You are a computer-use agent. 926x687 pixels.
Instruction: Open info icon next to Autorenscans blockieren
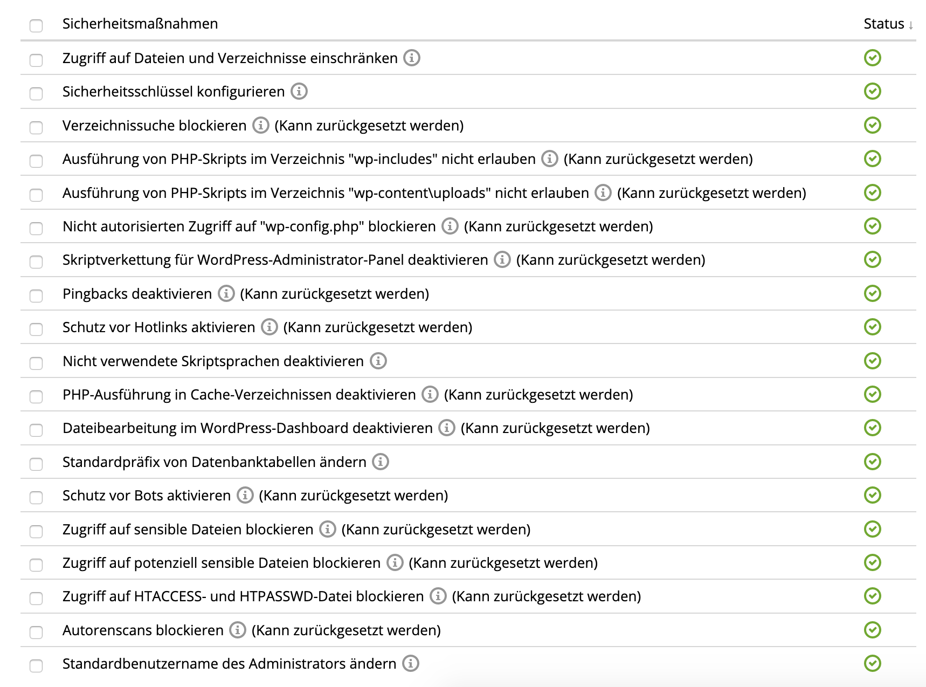pyautogui.click(x=238, y=630)
